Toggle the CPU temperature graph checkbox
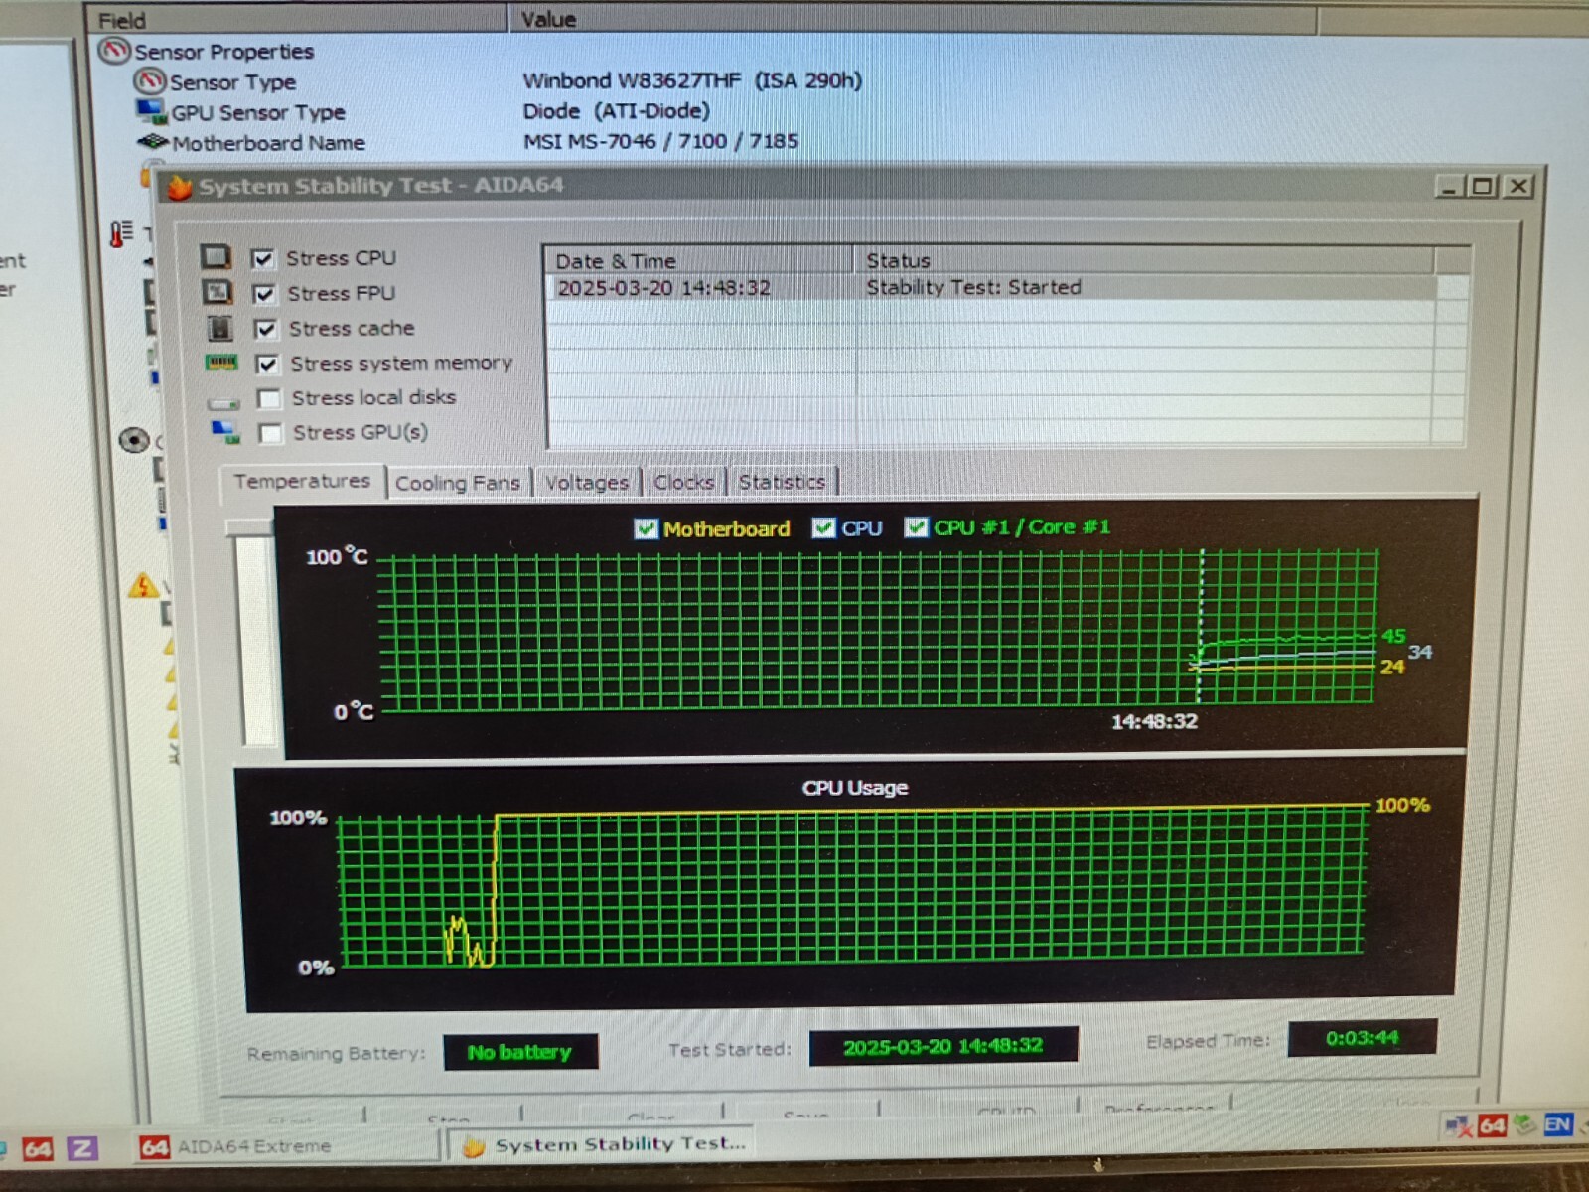Image resolution: width=1589 pixels, height=1192 pixels. coord(823,527)
